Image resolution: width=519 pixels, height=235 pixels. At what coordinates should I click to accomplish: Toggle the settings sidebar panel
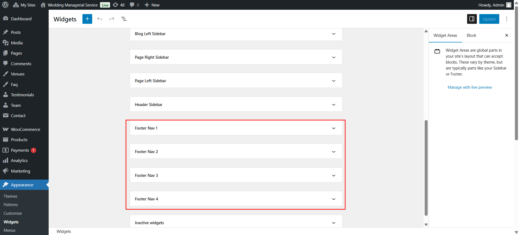472,19
